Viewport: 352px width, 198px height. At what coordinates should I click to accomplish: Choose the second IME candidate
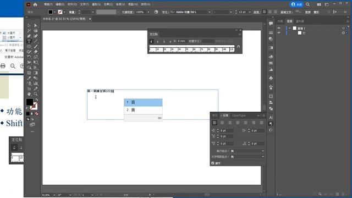point(143,110)
